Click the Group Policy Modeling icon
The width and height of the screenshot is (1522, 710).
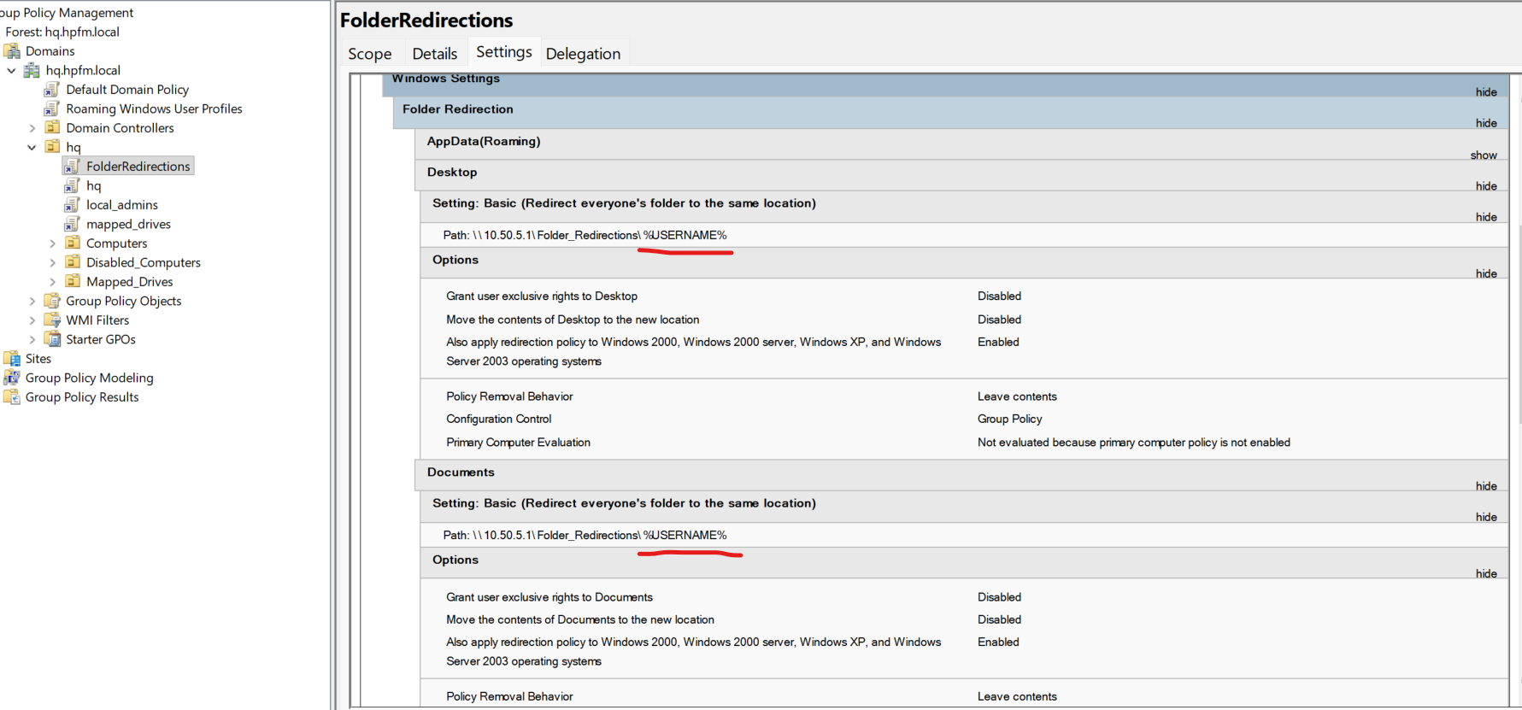[x=12, y=378]
